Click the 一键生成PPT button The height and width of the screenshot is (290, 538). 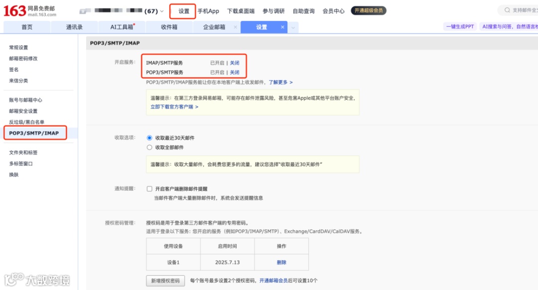coord(460,26)
